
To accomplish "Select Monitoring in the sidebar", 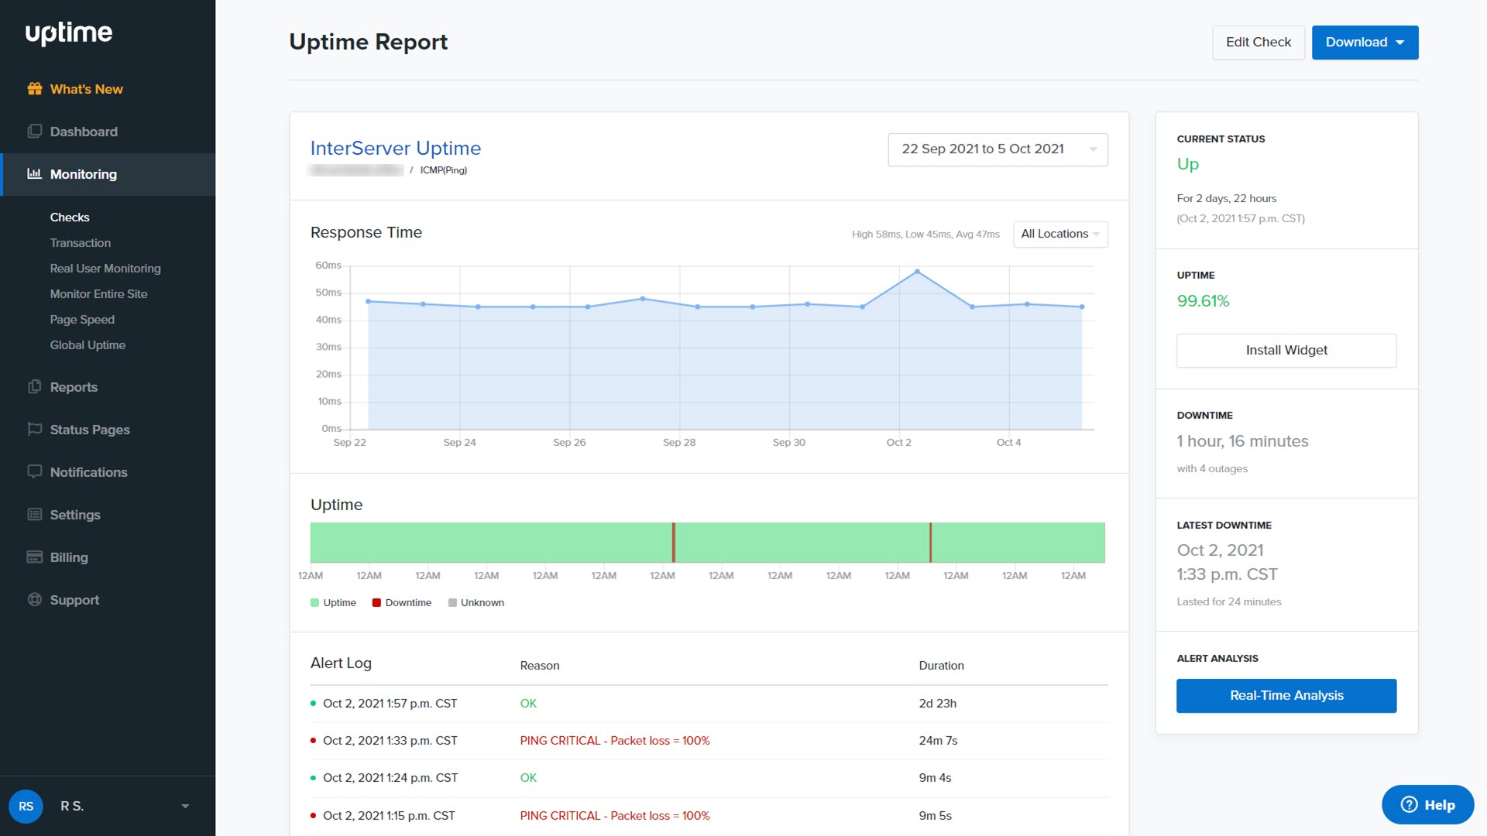I will pyautogui.click(x=108, y=174).
